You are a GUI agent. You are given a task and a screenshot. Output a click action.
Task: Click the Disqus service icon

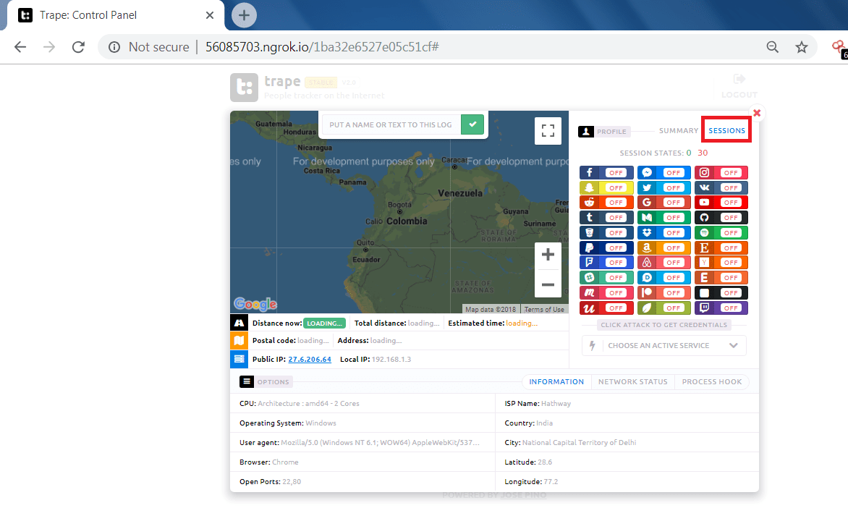click(647, 278)
